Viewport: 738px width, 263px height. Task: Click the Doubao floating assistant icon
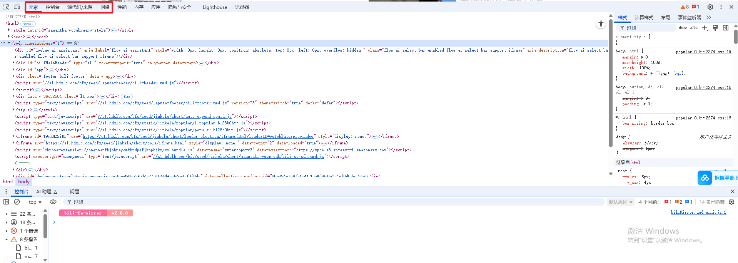(705, 178)
